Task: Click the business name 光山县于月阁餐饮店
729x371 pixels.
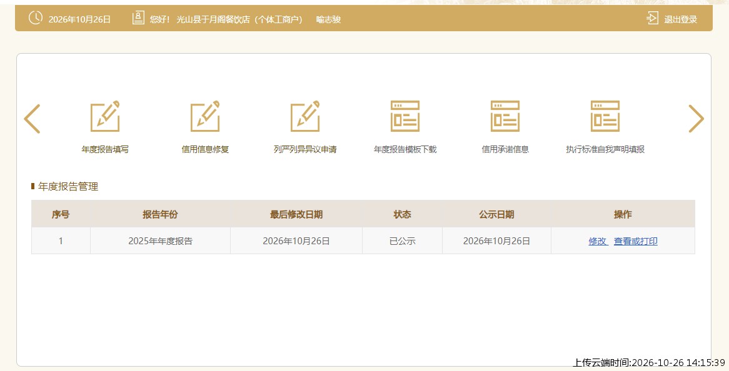Action: click(x=213, y=19)
